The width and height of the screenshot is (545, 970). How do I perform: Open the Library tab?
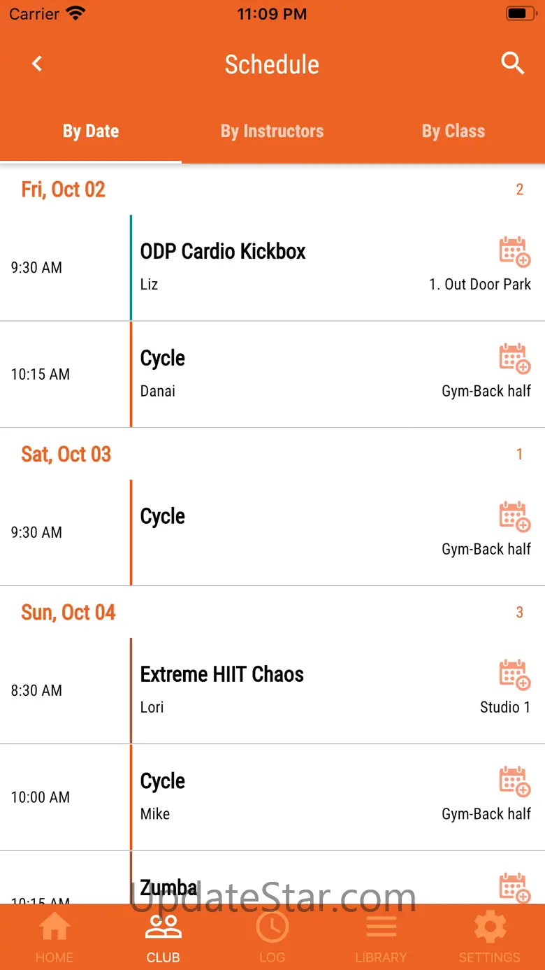pyautogui.click(x=381, y=938)
